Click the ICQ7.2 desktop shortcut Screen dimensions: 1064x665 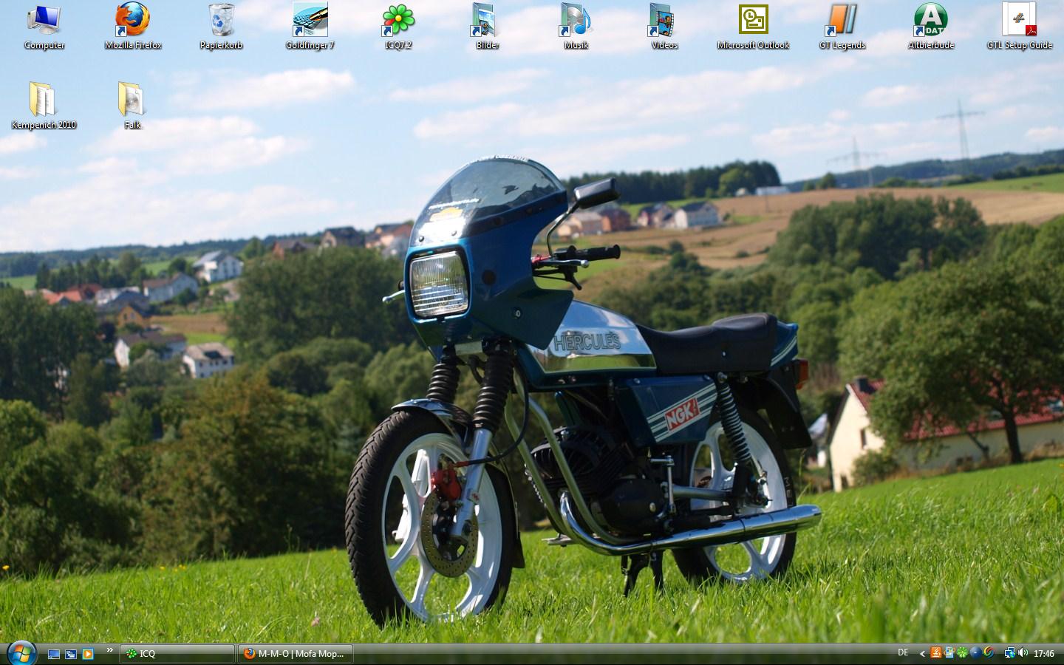click(x=398, y=22)
